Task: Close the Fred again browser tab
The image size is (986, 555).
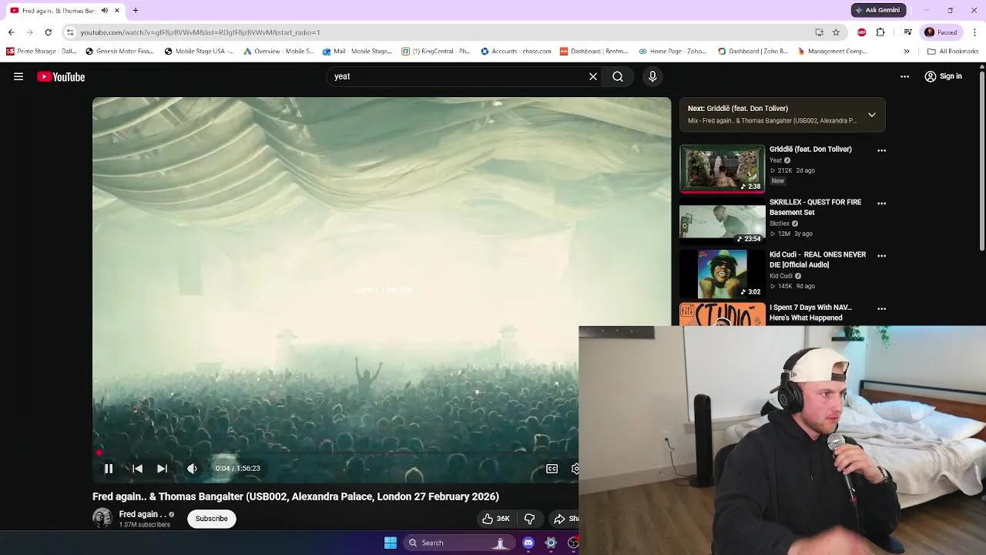Action: point(117,11)
